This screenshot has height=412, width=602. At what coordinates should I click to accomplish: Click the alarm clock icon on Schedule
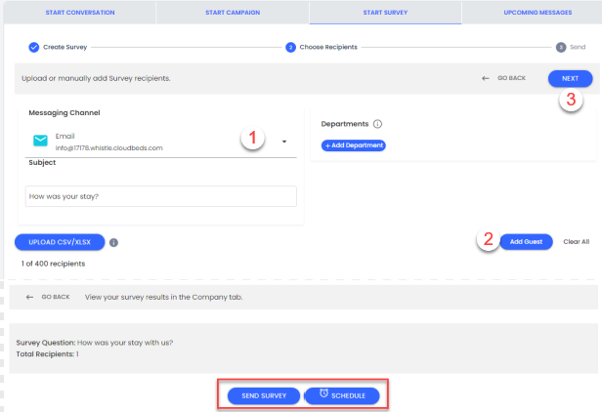323,393
